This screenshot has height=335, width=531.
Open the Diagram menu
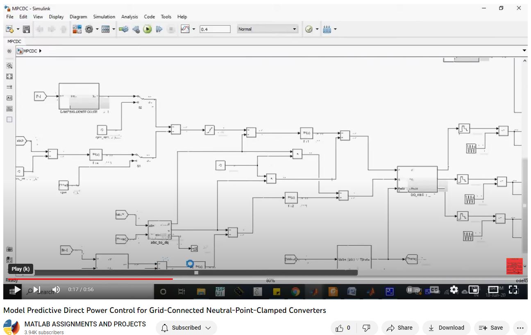click(x=78, y=17)
